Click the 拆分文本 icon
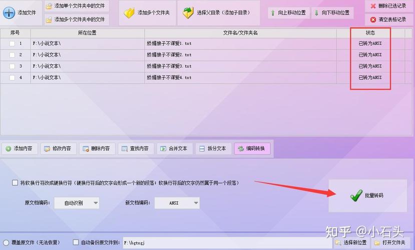415x250 pixels. (x=202, y=149)
